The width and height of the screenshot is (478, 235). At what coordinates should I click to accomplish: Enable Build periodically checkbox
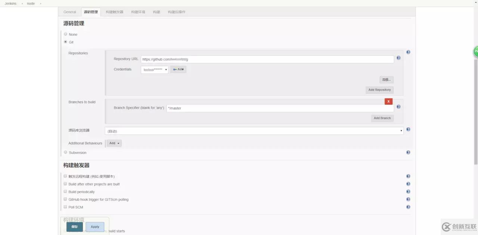(x=65, y=191)
